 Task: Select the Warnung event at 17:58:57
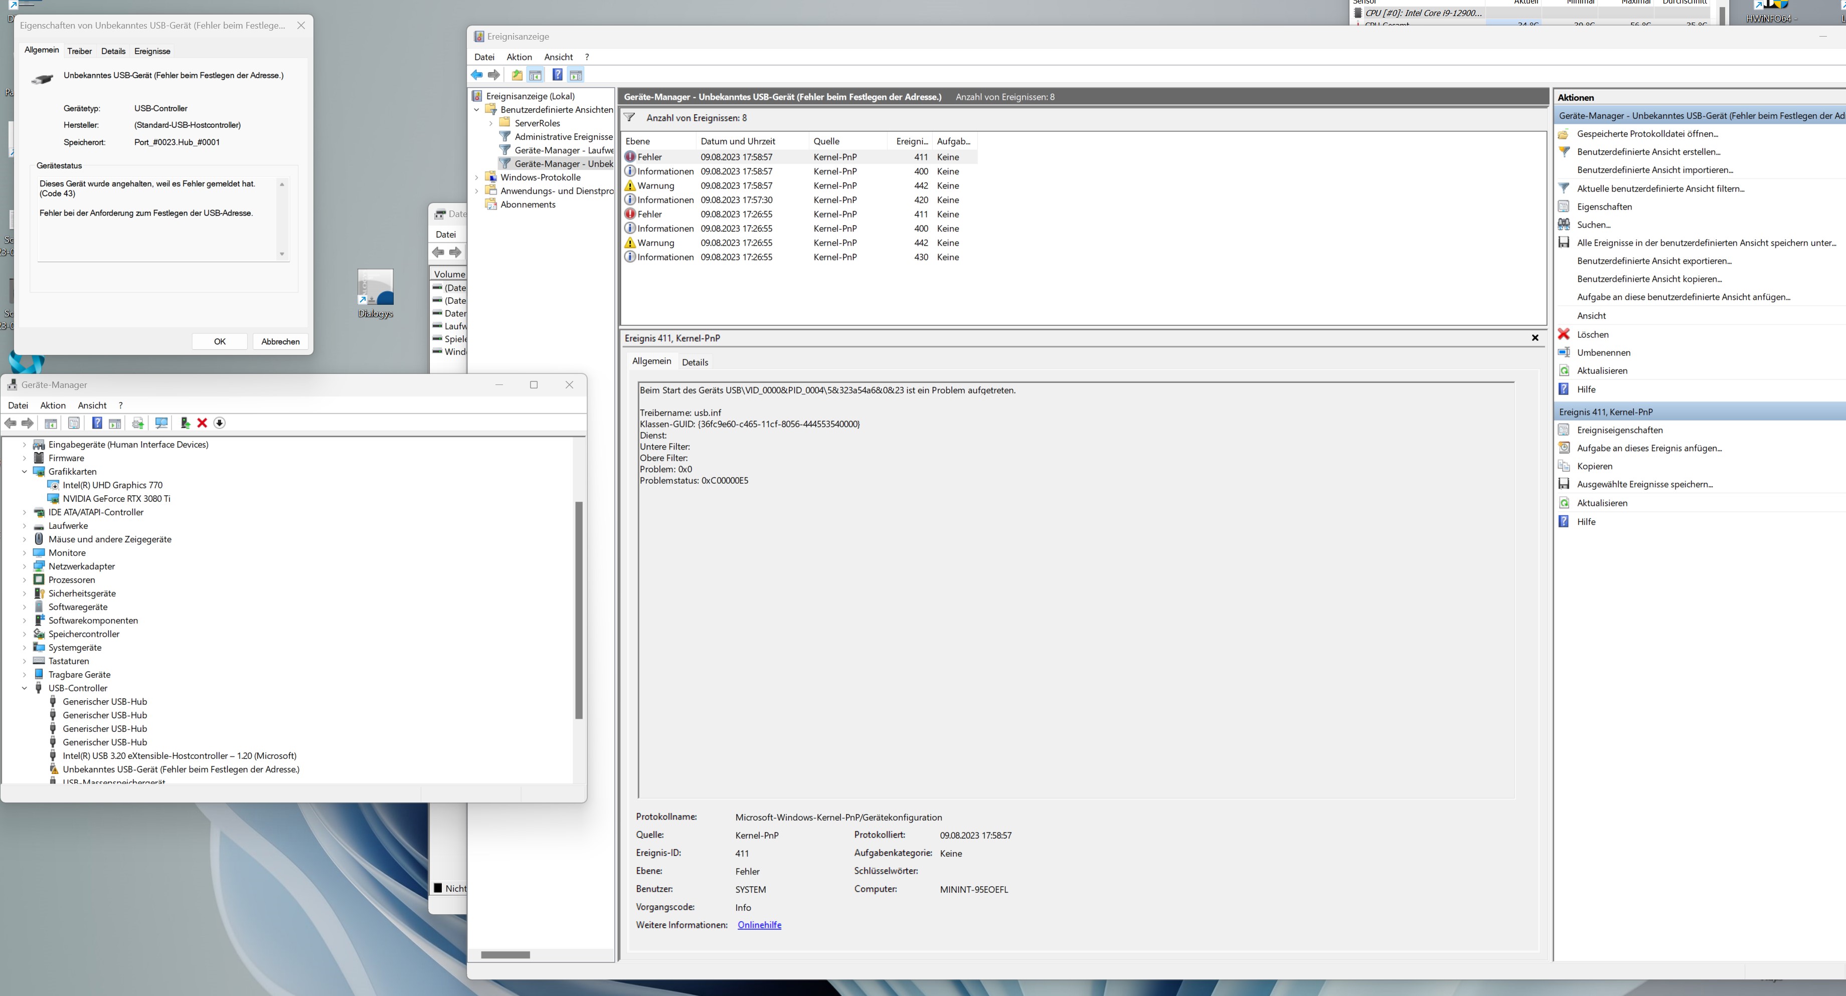pyautogui.click(x=736, y=185)
